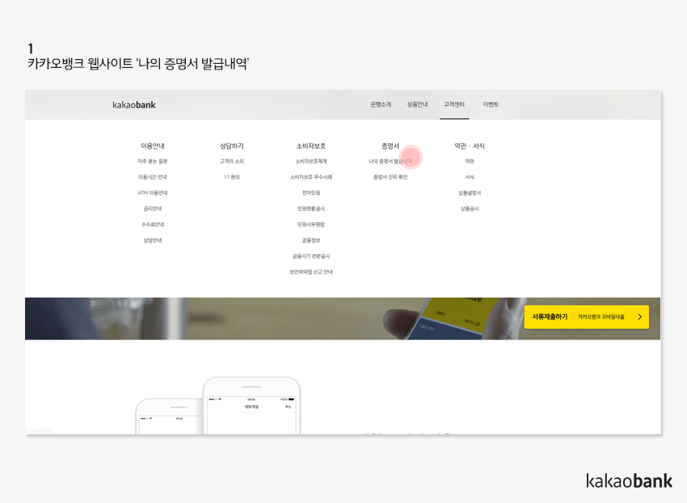
Task: Click the kakaobank logo in the site header
Action: pyautogui.click(x=133, y=105)
